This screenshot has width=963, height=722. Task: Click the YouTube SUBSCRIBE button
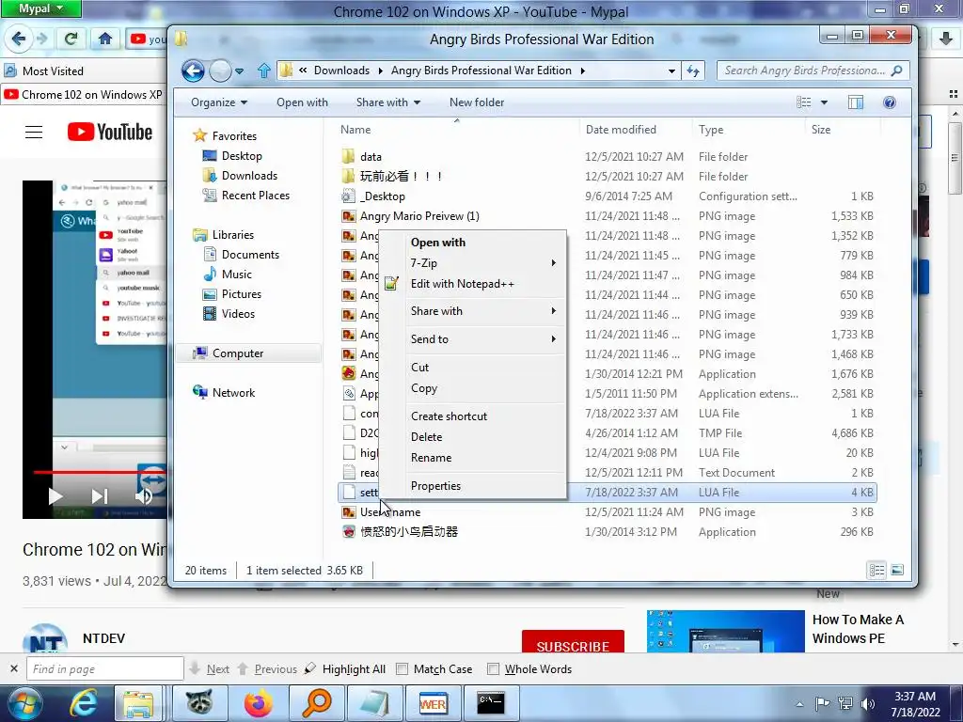point(573,642)
